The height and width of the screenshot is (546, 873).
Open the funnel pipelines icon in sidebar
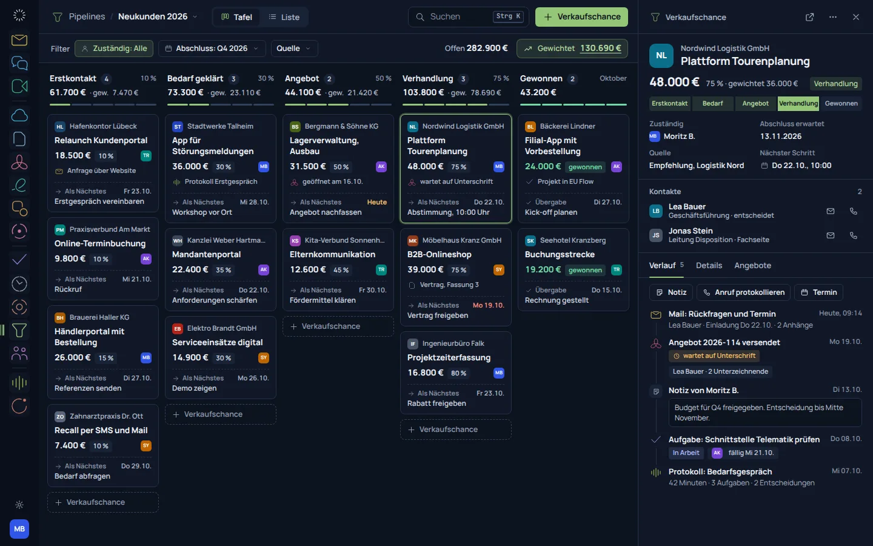pyautogui.click(x=19, y=330)
